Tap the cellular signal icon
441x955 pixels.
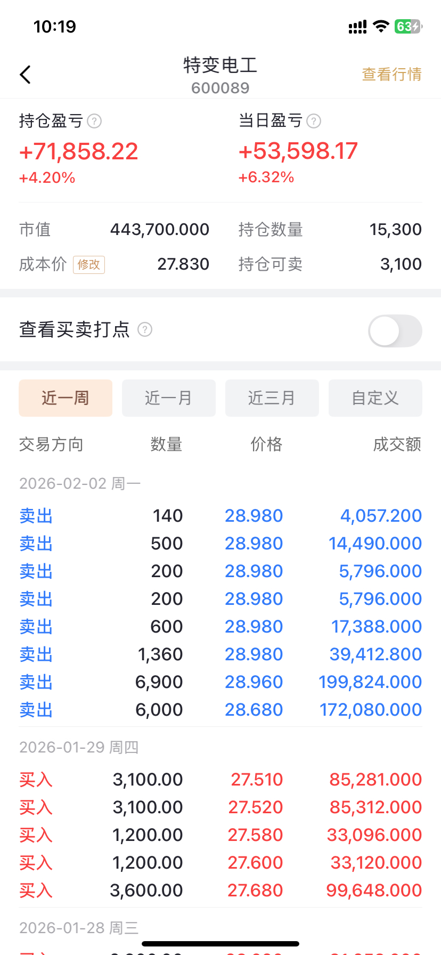click(x=357, y=27)
